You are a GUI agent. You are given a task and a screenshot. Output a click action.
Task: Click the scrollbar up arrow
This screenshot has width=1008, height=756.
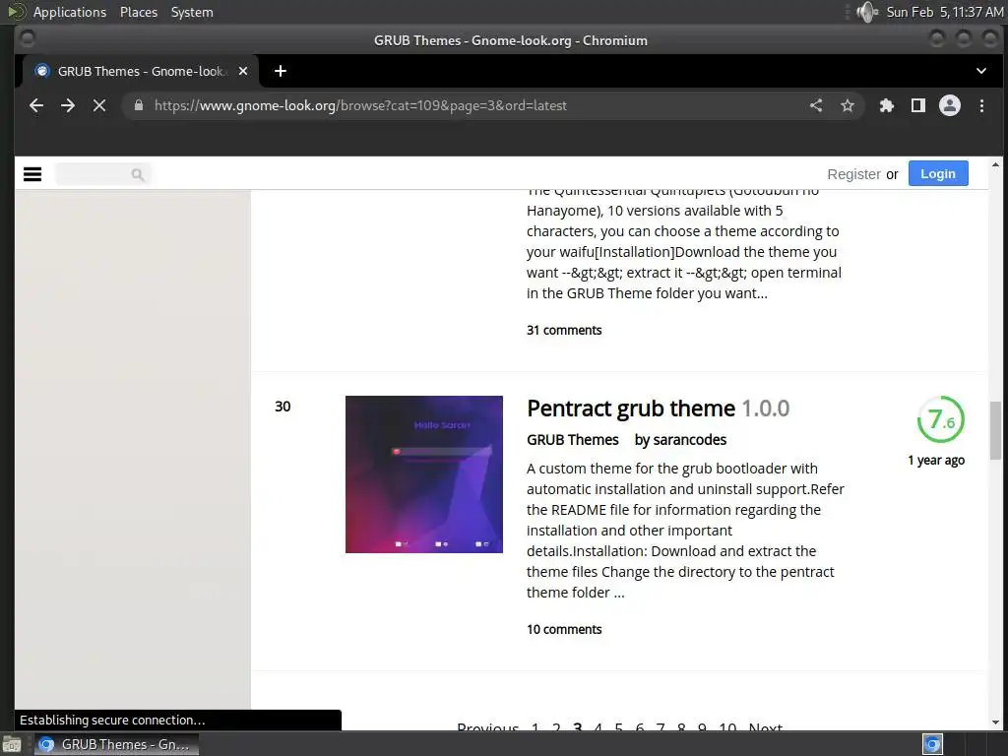pos(995,165)
